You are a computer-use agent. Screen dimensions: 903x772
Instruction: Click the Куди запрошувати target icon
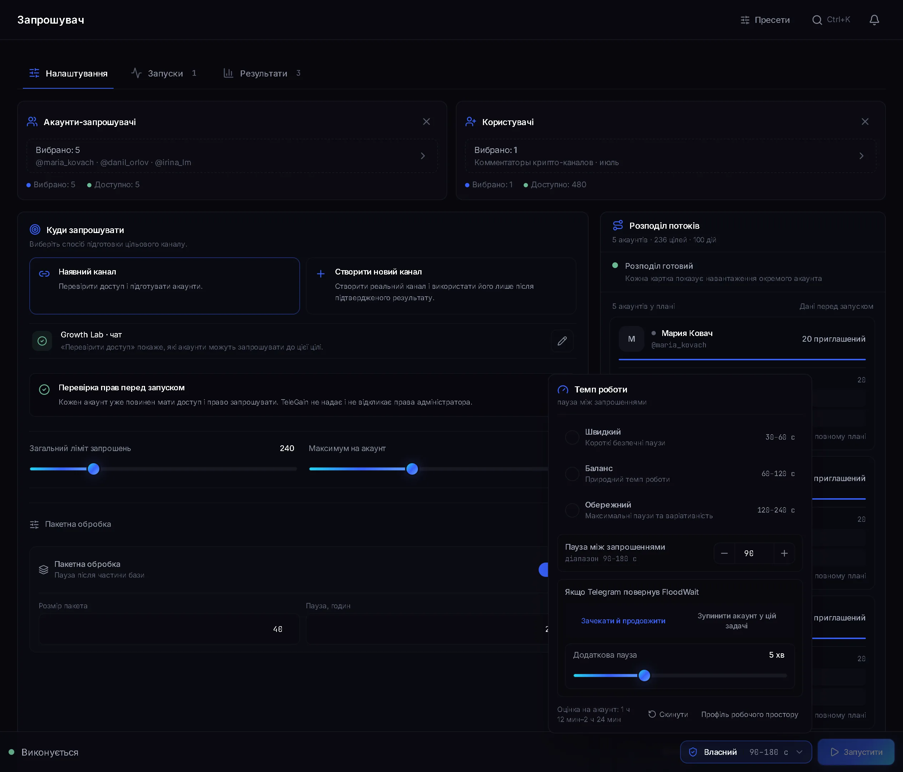pyautogui.click(x=35, y=229)
